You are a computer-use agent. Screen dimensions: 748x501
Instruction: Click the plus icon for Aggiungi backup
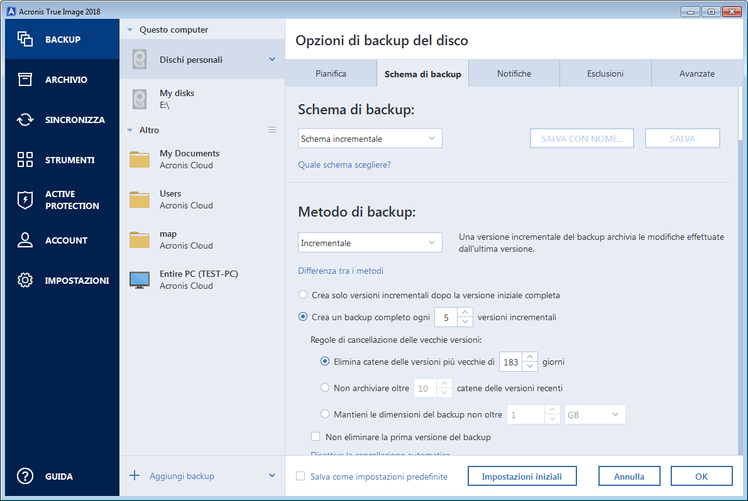click(x=135, y=476)
